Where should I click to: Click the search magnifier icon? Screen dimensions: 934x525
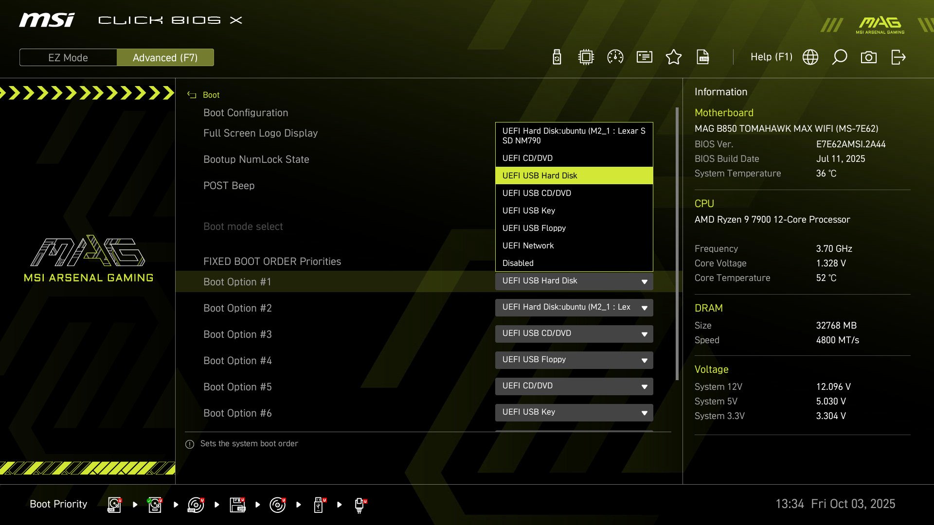point(839,57)
